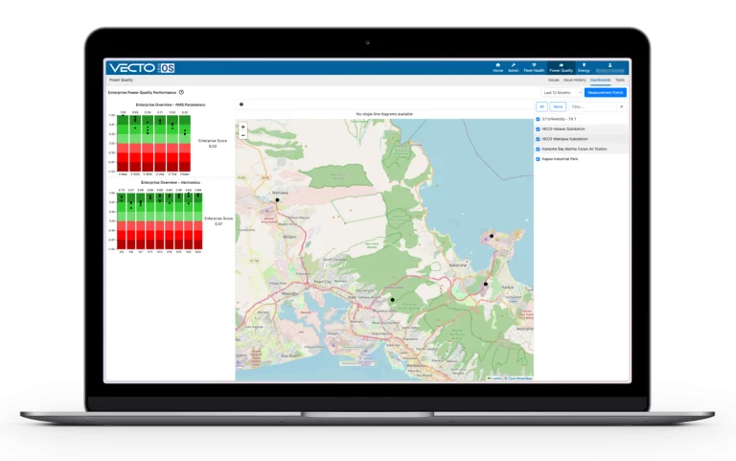Toggle Kaneohe Bay Marine Corps Air Station checkbox
The width and height of the screenshot is (736, 461).
pyautogui.click(x=538, y=150)
